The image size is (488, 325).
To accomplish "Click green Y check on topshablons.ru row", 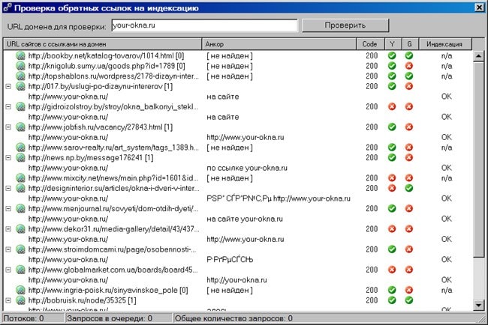I will [392, 76].
